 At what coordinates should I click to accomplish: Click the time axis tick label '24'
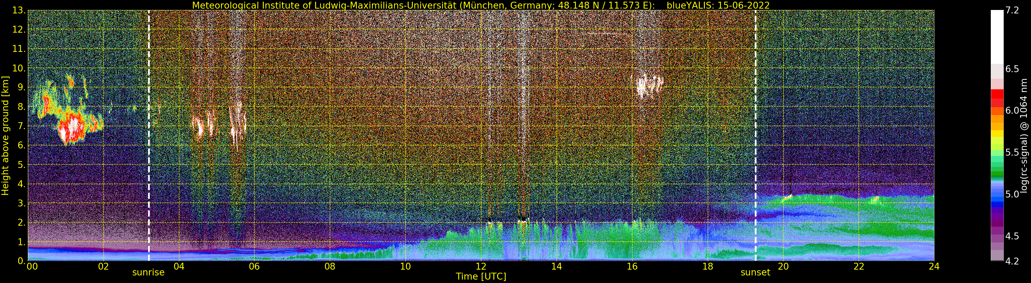pos(934,267)
